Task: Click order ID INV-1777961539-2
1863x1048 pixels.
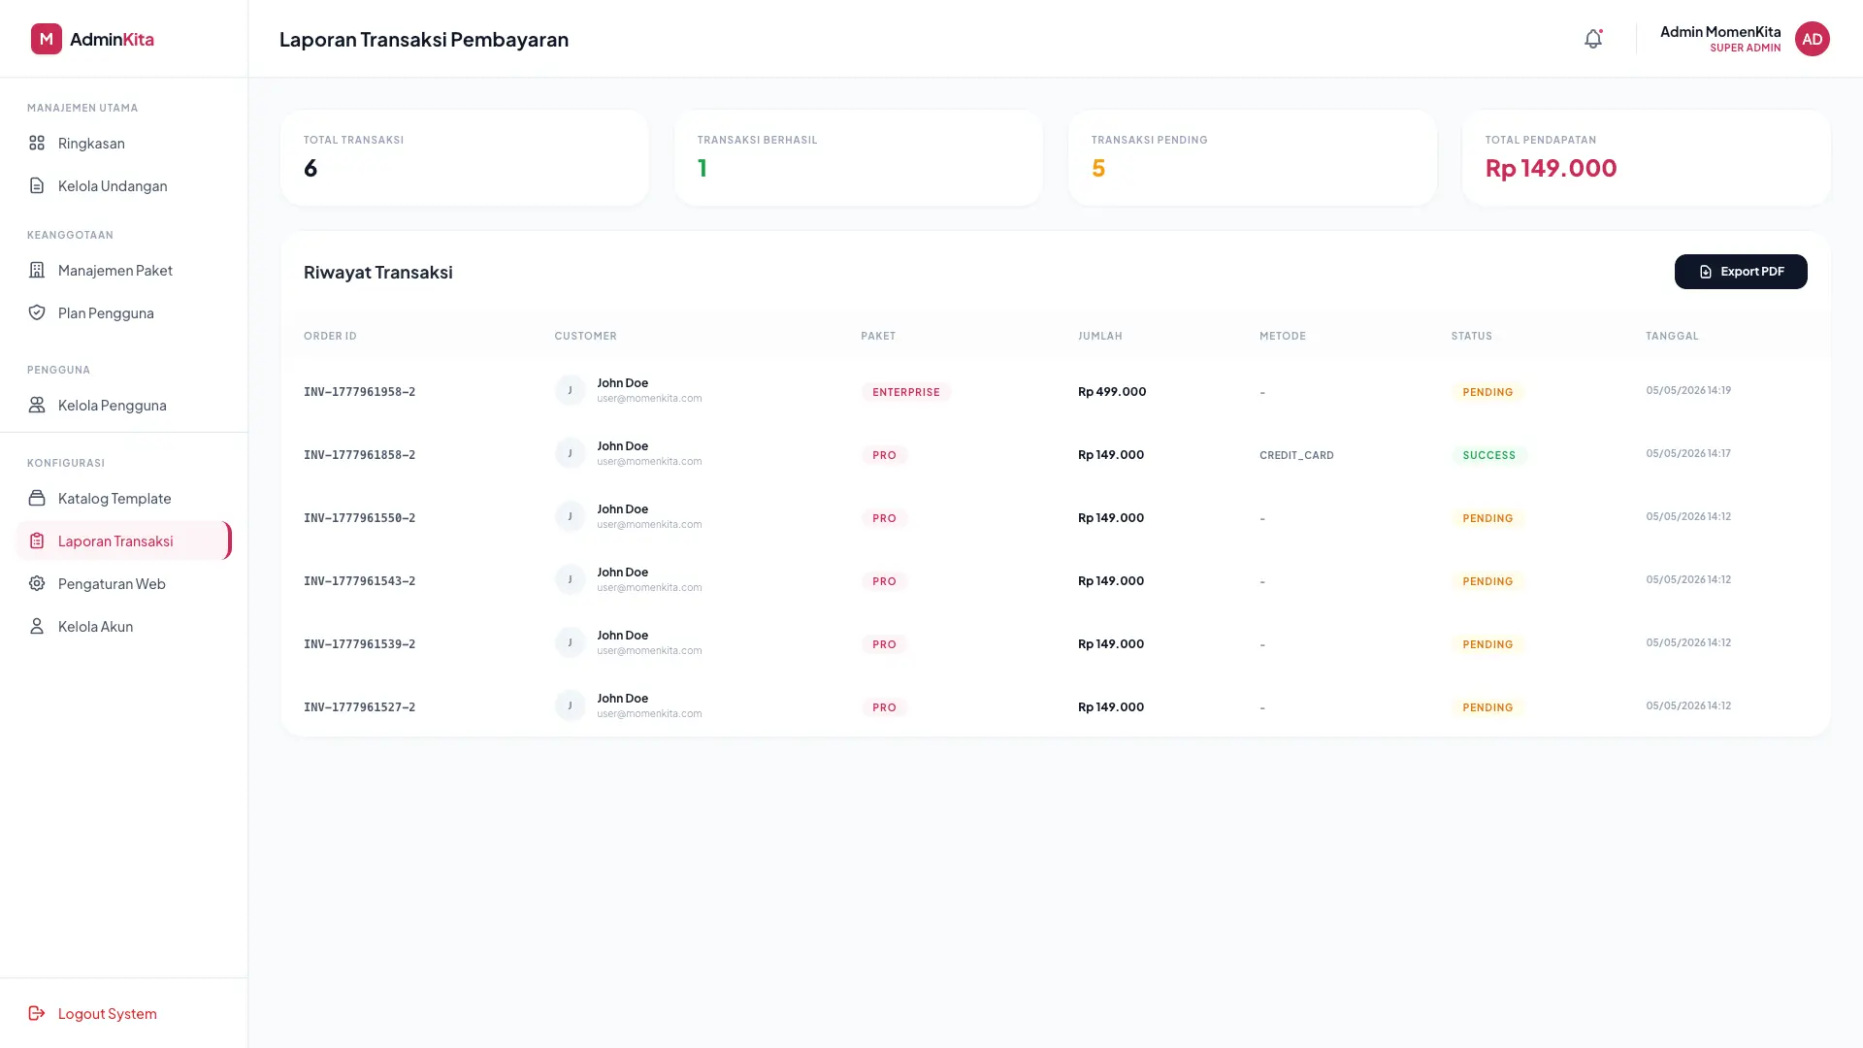Action: pyautogui.click(x=359, y=644)
